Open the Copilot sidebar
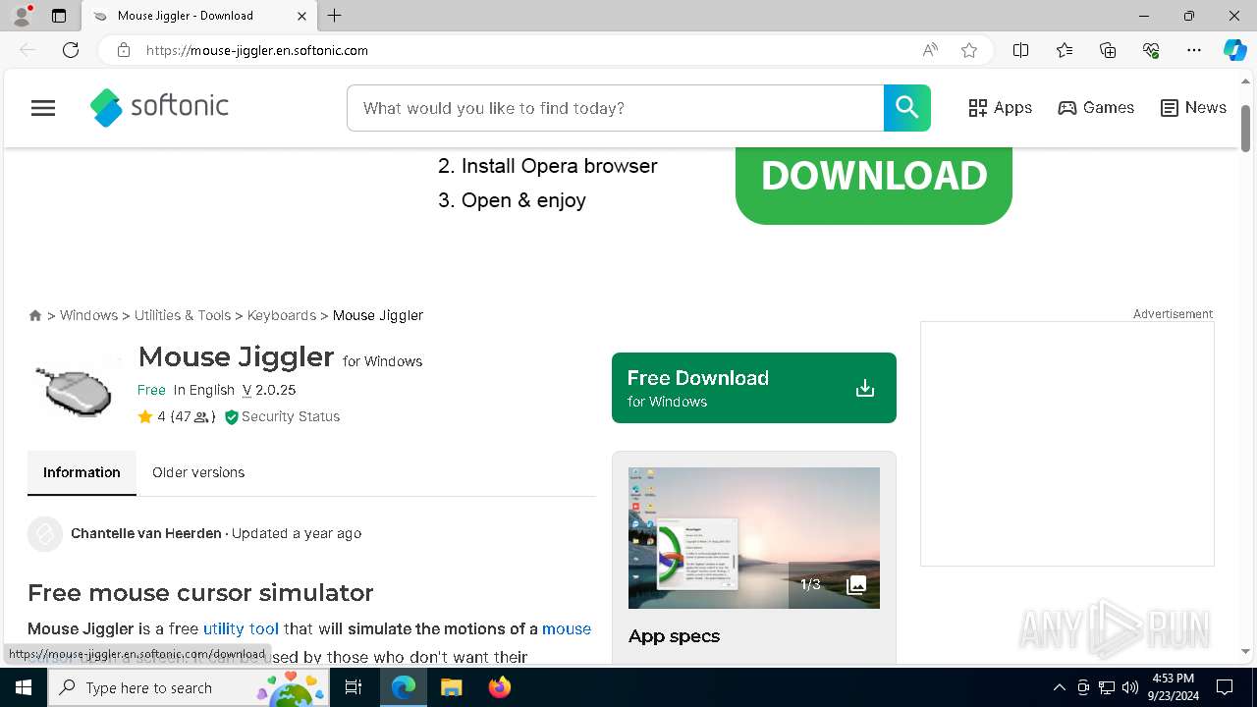 tap(1234, 50)
